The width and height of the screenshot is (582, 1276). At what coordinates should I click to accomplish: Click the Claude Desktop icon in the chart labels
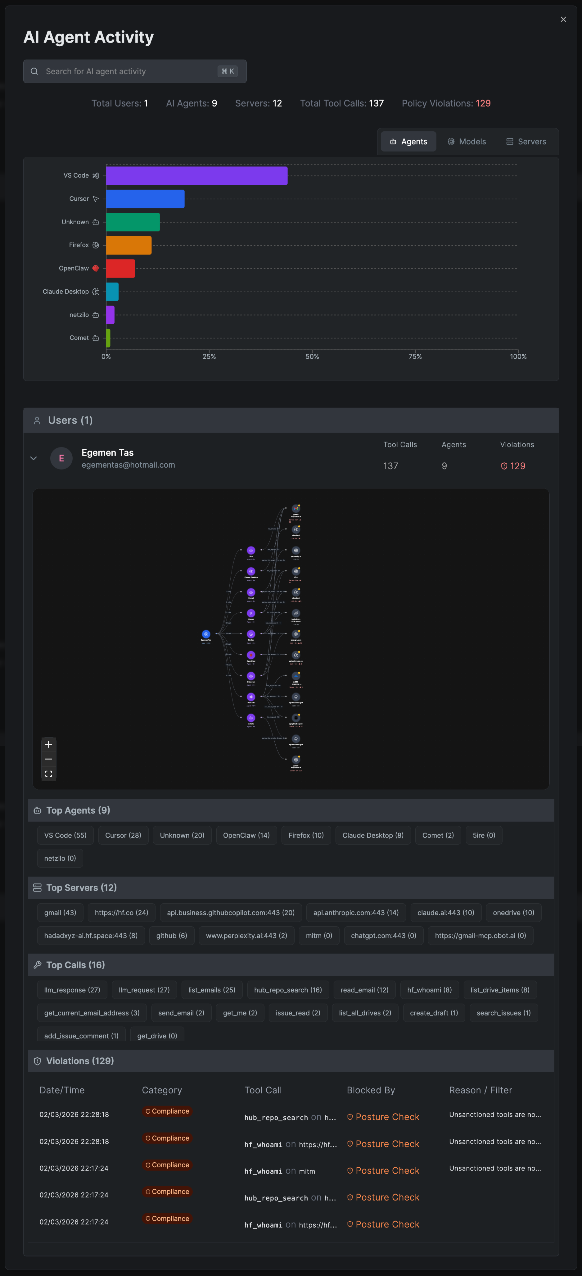click(x=96, y=291)
